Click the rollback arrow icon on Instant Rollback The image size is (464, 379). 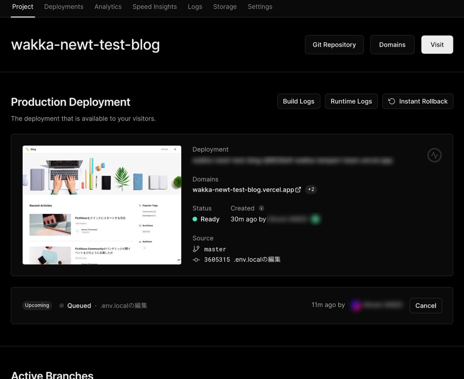(x=391, y=101)
